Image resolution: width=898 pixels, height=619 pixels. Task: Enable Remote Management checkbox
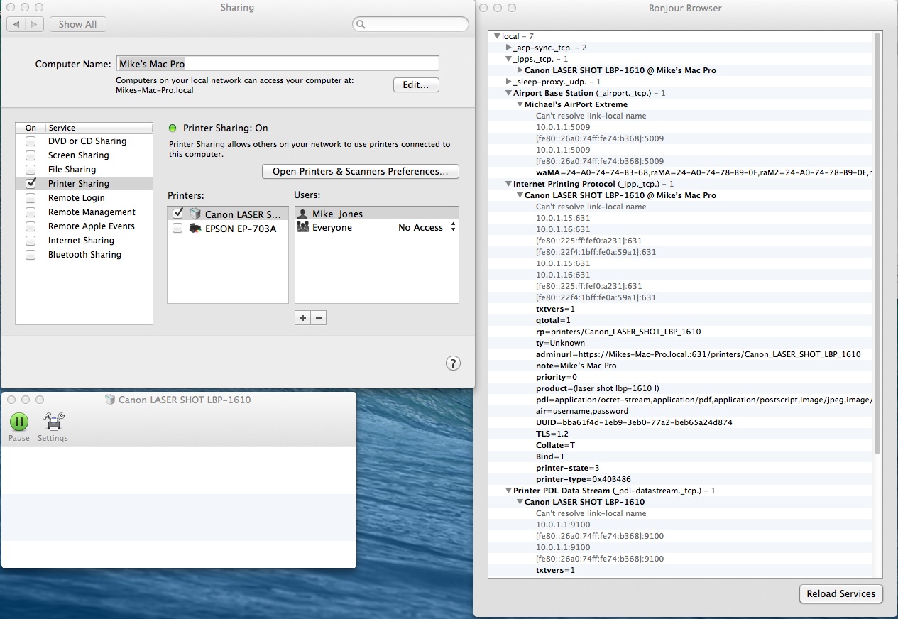click(x=31, y=212)
